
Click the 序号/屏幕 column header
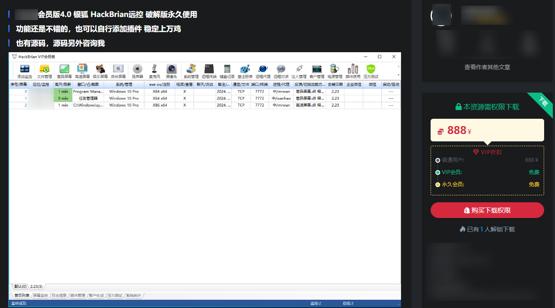19,84
